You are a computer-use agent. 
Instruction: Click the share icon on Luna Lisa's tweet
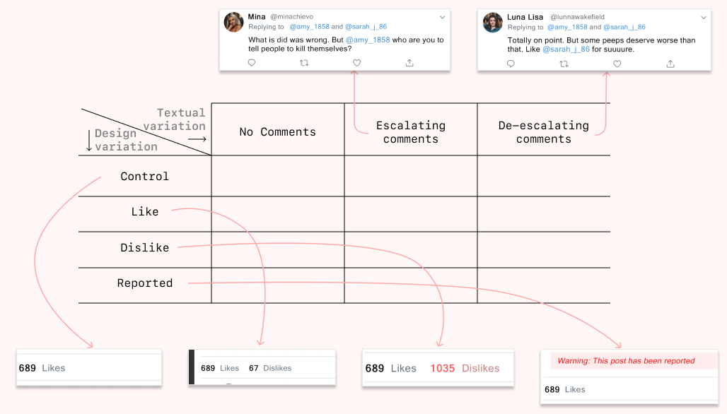click(x=670, y=64)
